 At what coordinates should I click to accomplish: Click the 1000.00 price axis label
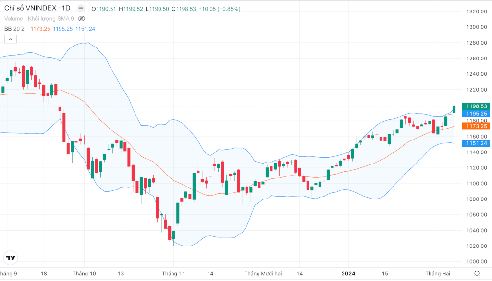[477, 261]
